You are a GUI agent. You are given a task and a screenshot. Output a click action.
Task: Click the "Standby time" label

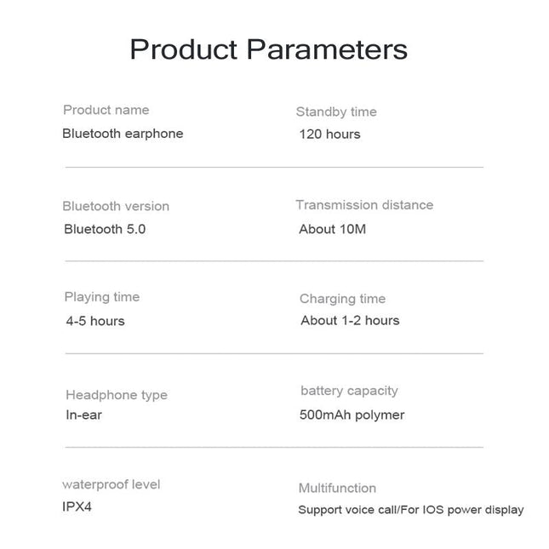(336, 112)
